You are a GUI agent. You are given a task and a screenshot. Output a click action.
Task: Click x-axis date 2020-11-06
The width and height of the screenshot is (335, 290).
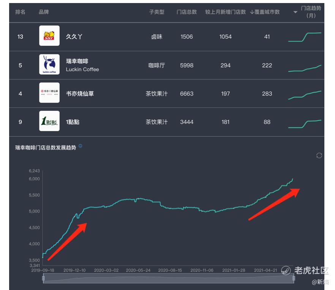coord(202,270)
